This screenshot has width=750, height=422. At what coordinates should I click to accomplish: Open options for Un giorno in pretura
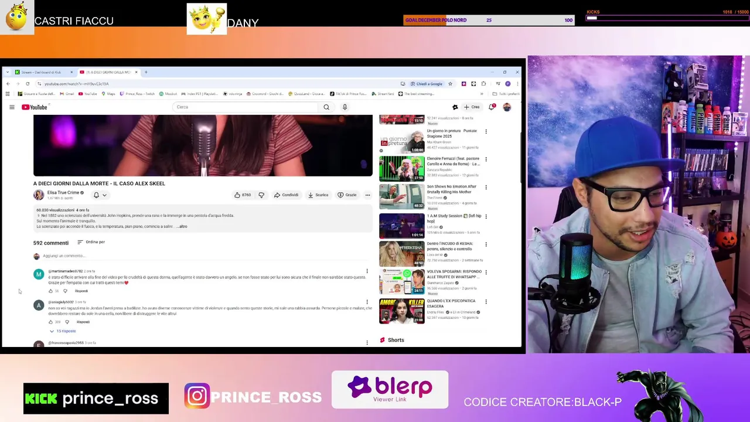(486, 132)
